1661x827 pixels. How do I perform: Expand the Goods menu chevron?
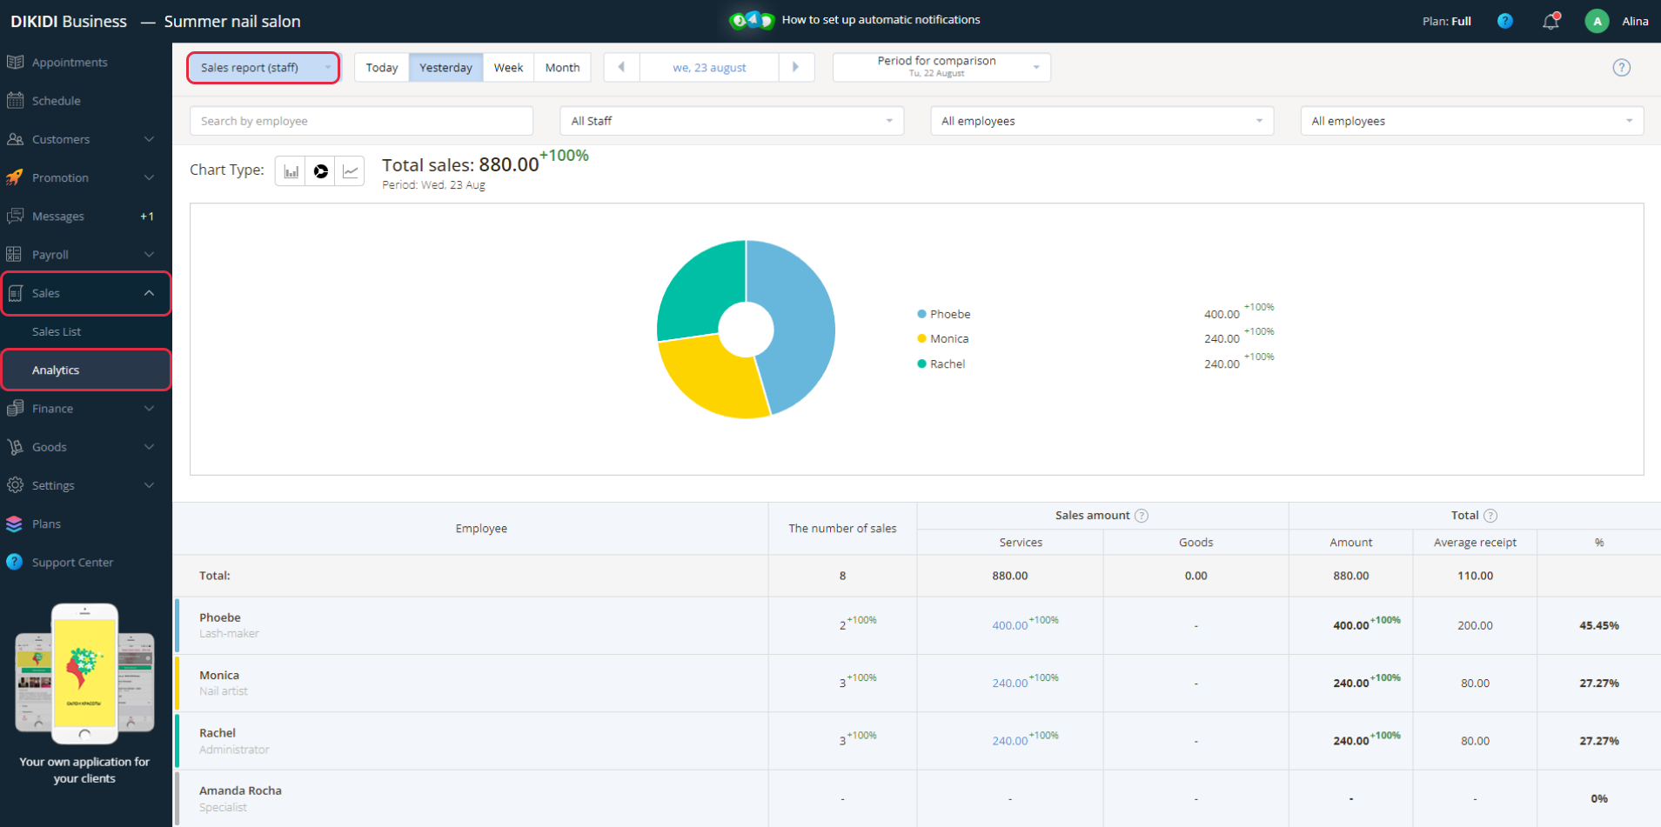[x=149, y=447]
